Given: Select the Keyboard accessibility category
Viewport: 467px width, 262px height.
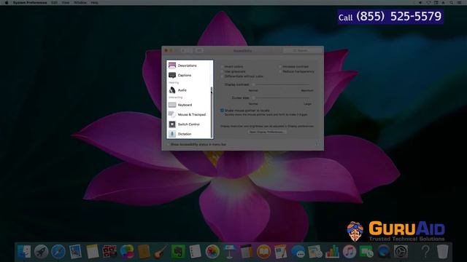Looking at the screenshot, I should coord(190,105).
